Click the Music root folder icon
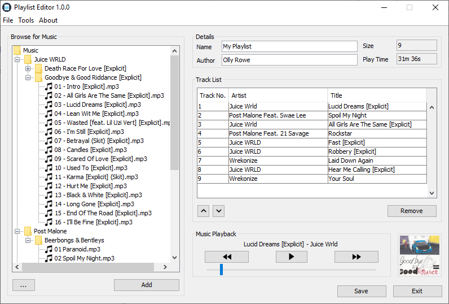 [x=17, y=50]
